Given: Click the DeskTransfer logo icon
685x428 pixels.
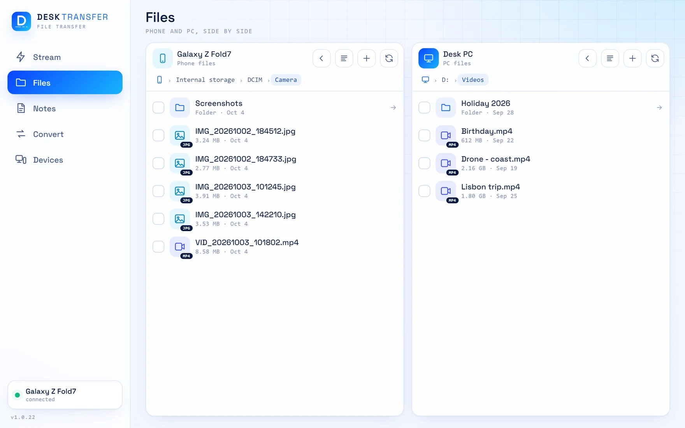Looking at the screenshot, I should click(21, 21).
